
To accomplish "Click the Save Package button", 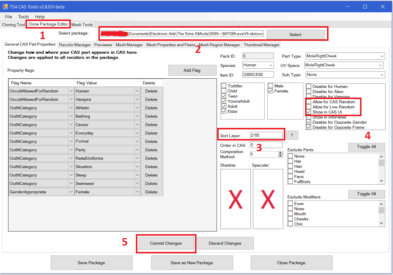I will (91, 263).
